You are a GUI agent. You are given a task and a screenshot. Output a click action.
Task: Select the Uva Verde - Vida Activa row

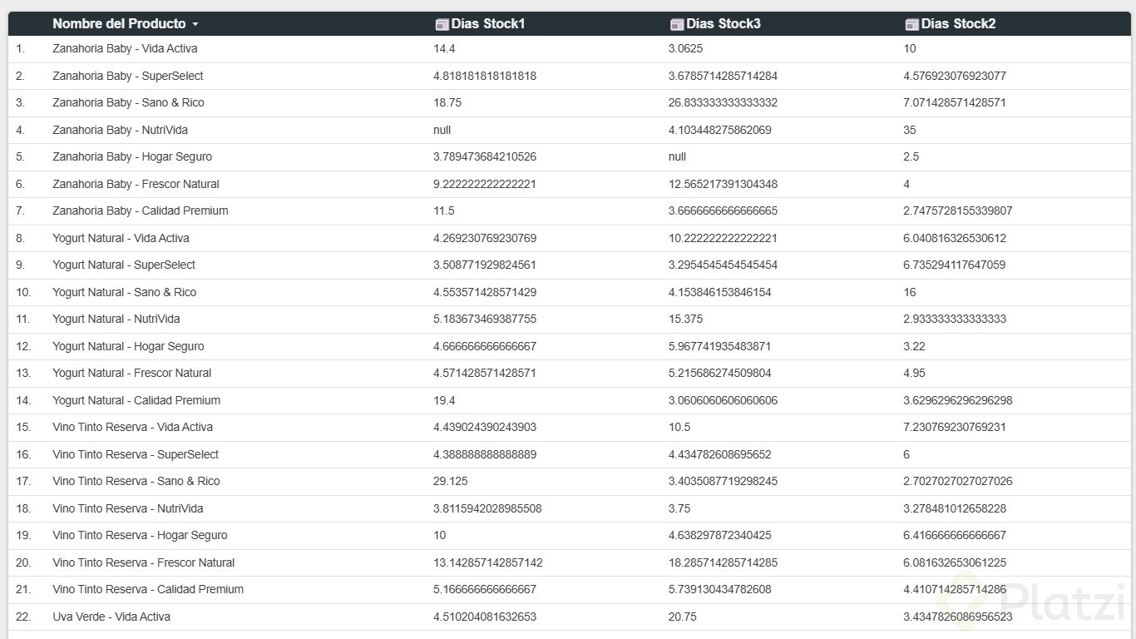[x=111, y=617]
